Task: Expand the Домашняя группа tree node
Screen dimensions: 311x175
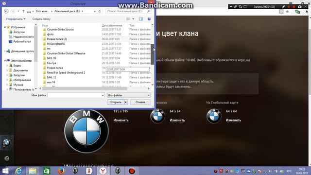Action: (x=5, y=51)
